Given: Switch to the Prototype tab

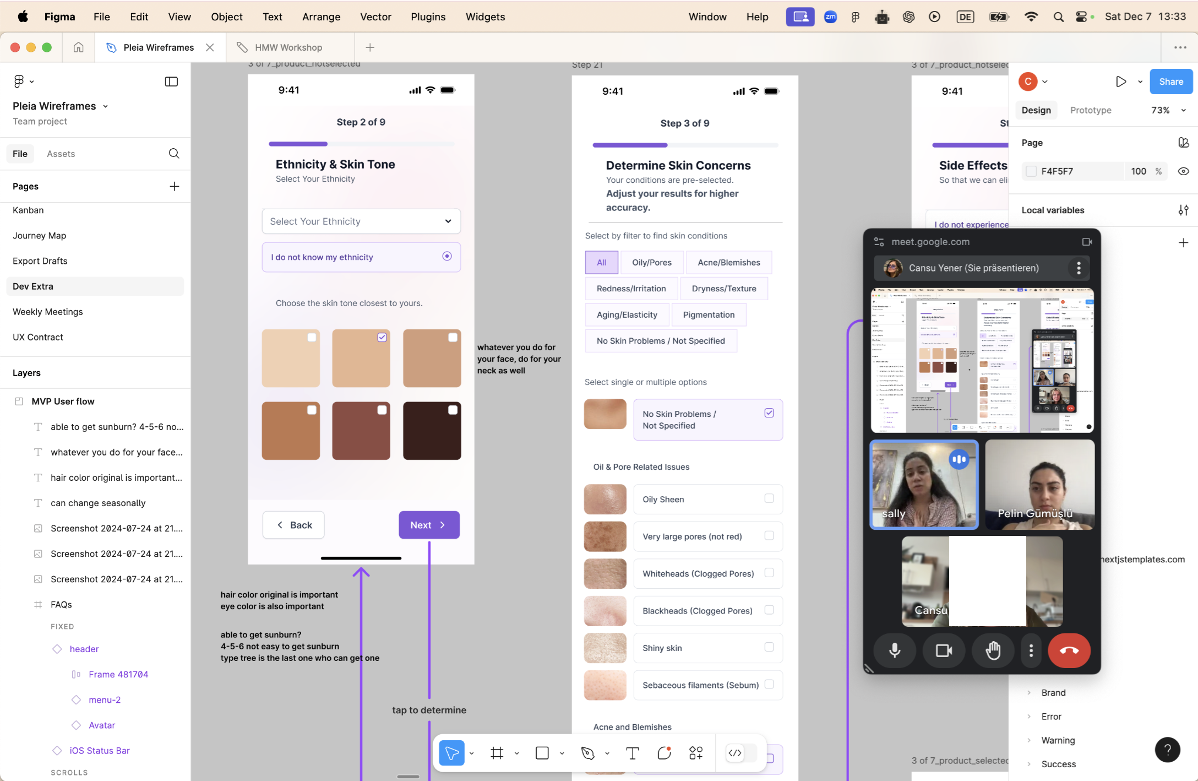Looking at the screenshot, I should click(1090, 110).
